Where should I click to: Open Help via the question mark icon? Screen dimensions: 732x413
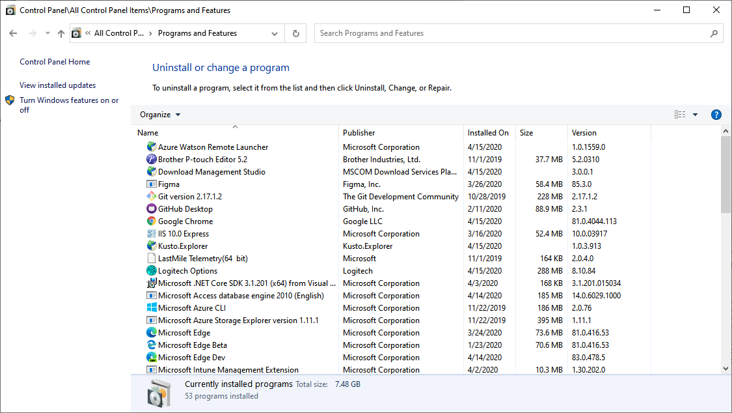716,114
